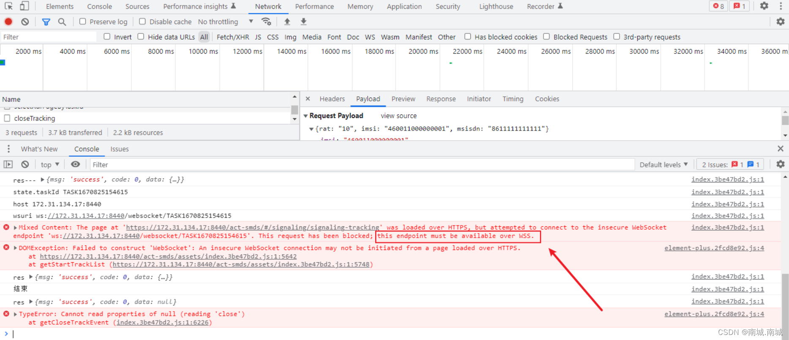Viewport: 789px width, 340px height.
Task: Open the top context dropdown in console
Action: coord(50,165)
